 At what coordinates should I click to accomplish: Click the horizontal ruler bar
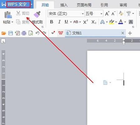(x=113, y=41)
